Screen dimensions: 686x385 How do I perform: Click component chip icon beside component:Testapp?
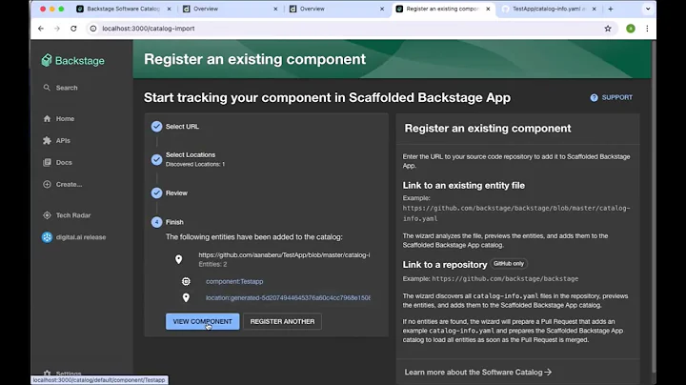click(x=186, y=281)
